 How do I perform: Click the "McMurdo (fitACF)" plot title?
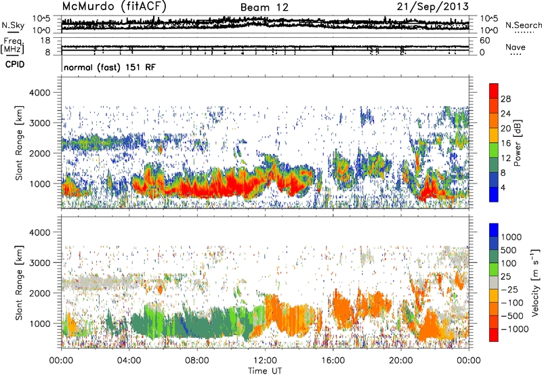[x=114, y=6]
